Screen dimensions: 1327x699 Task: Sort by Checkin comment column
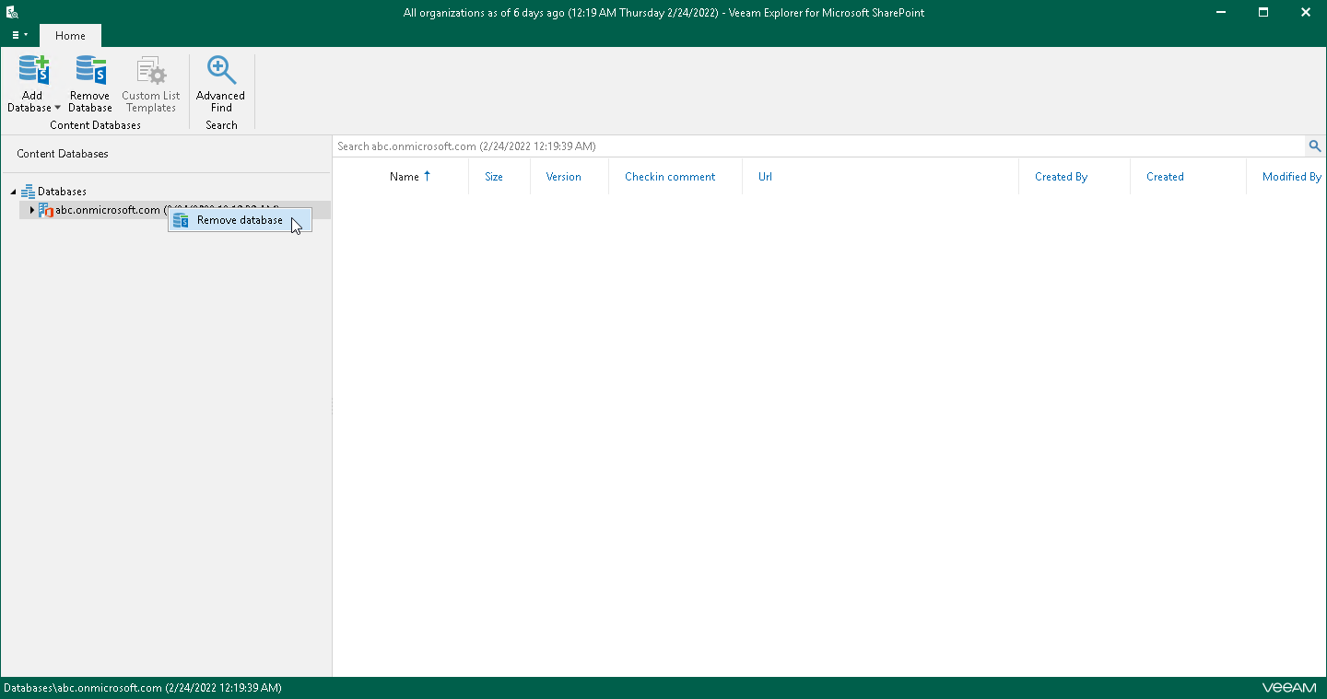[670, 177]
